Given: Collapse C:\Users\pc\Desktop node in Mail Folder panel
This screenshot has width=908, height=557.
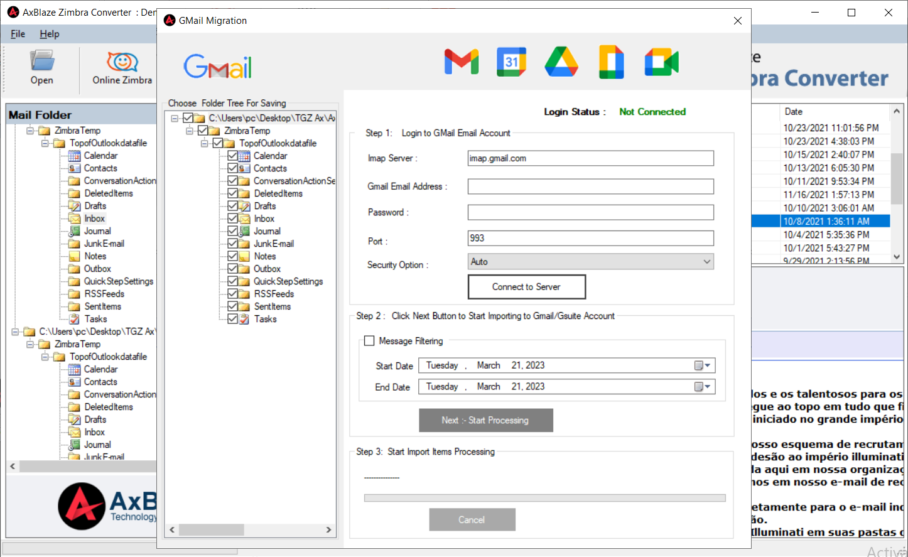Looking at the screenshot, I should [14, 332].
